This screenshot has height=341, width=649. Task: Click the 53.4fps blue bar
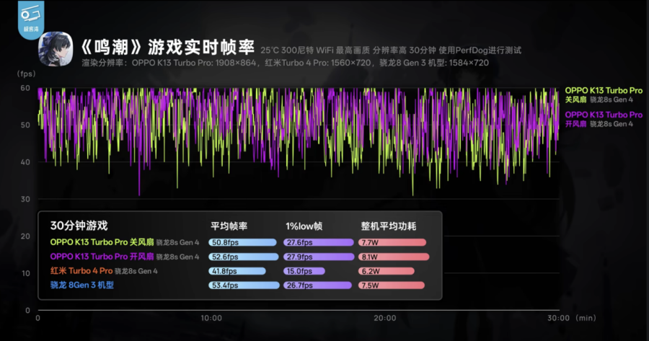(x=244, y=285)
